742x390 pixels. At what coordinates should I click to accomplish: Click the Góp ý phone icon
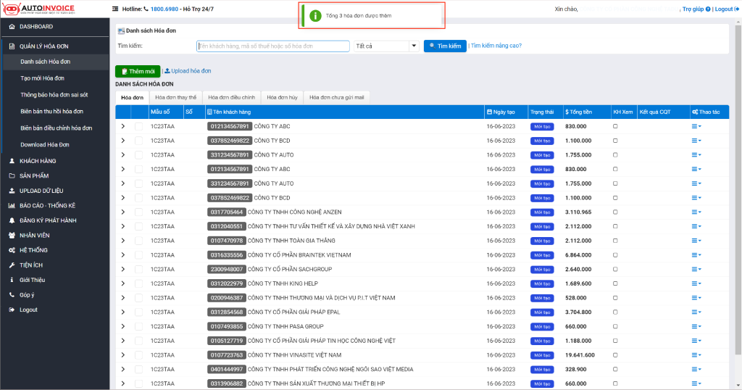click(12, 295)
